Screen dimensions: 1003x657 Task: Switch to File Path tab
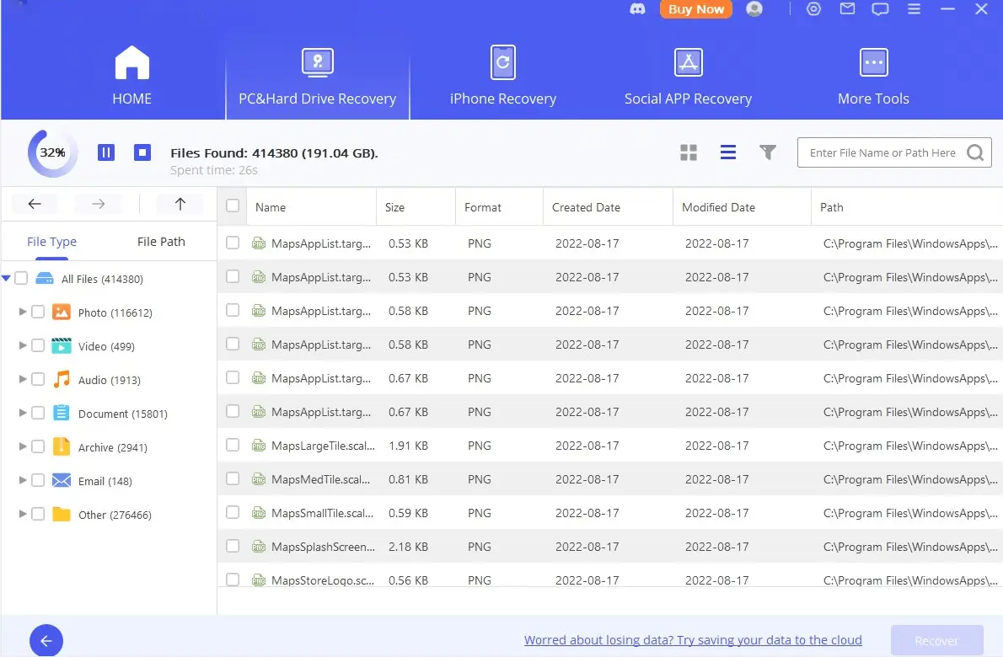pos(161,242)
